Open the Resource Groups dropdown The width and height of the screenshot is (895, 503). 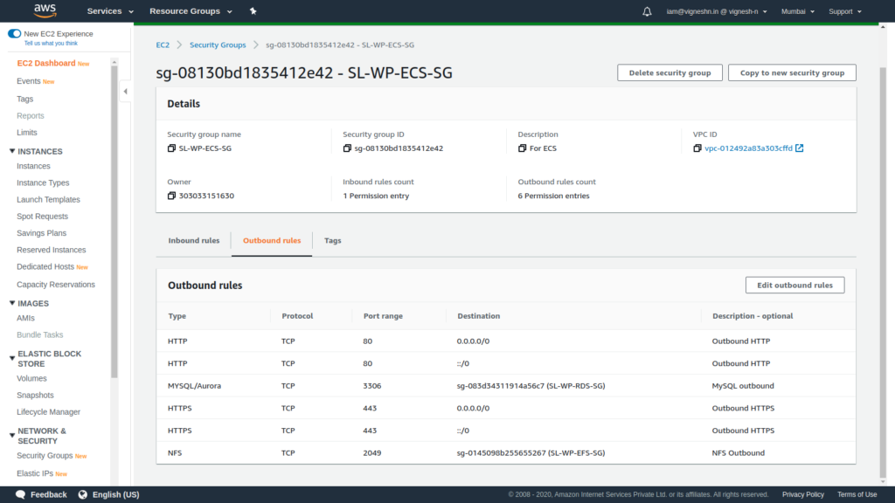(191, 11)
